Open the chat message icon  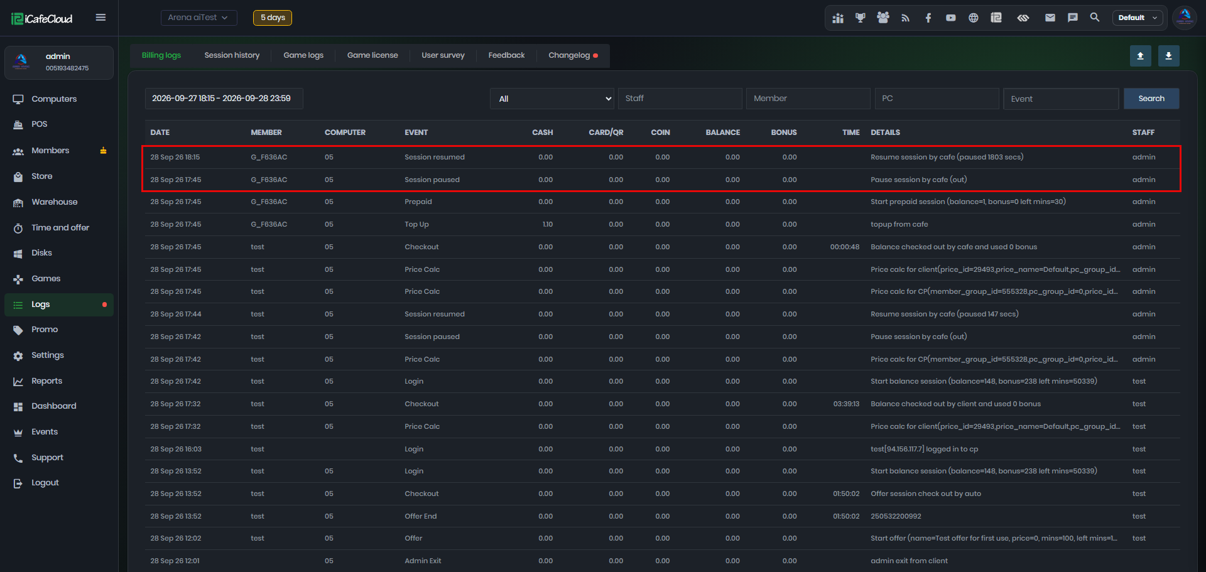click(1072, 18)
